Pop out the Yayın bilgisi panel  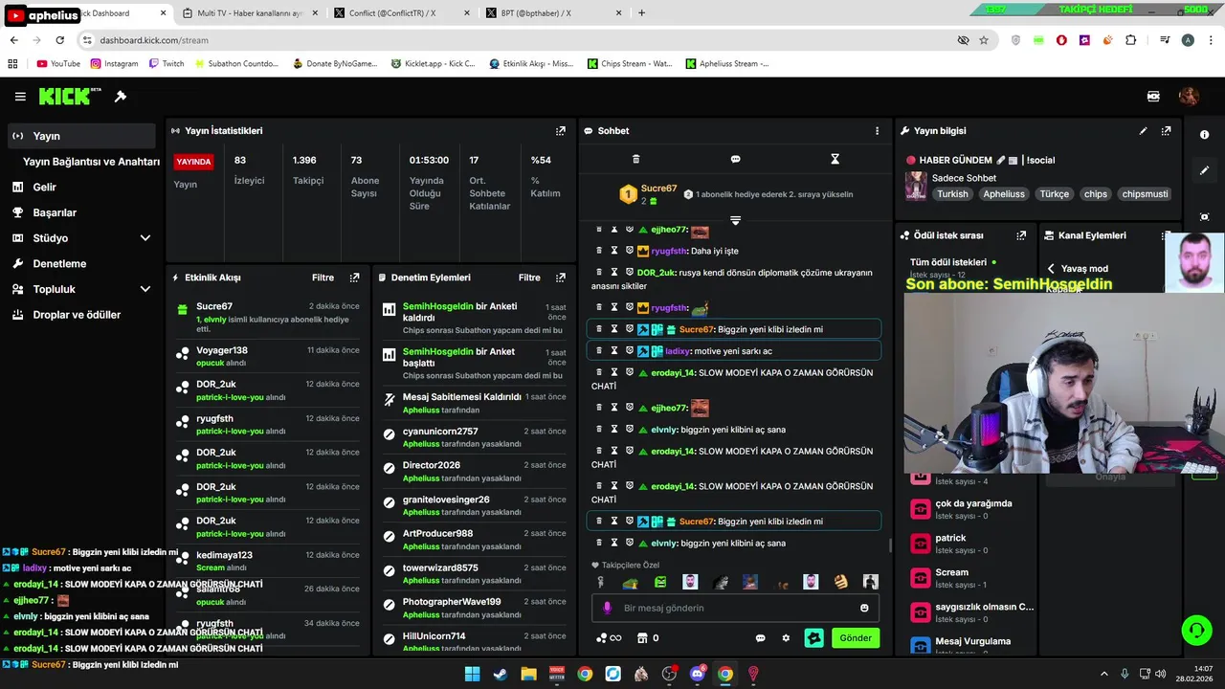1166,131
